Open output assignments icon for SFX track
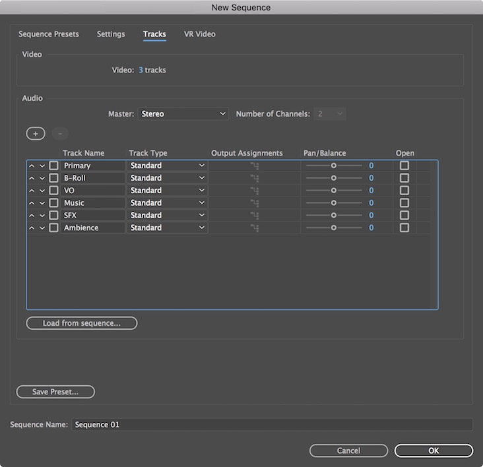 coord(255,216)
